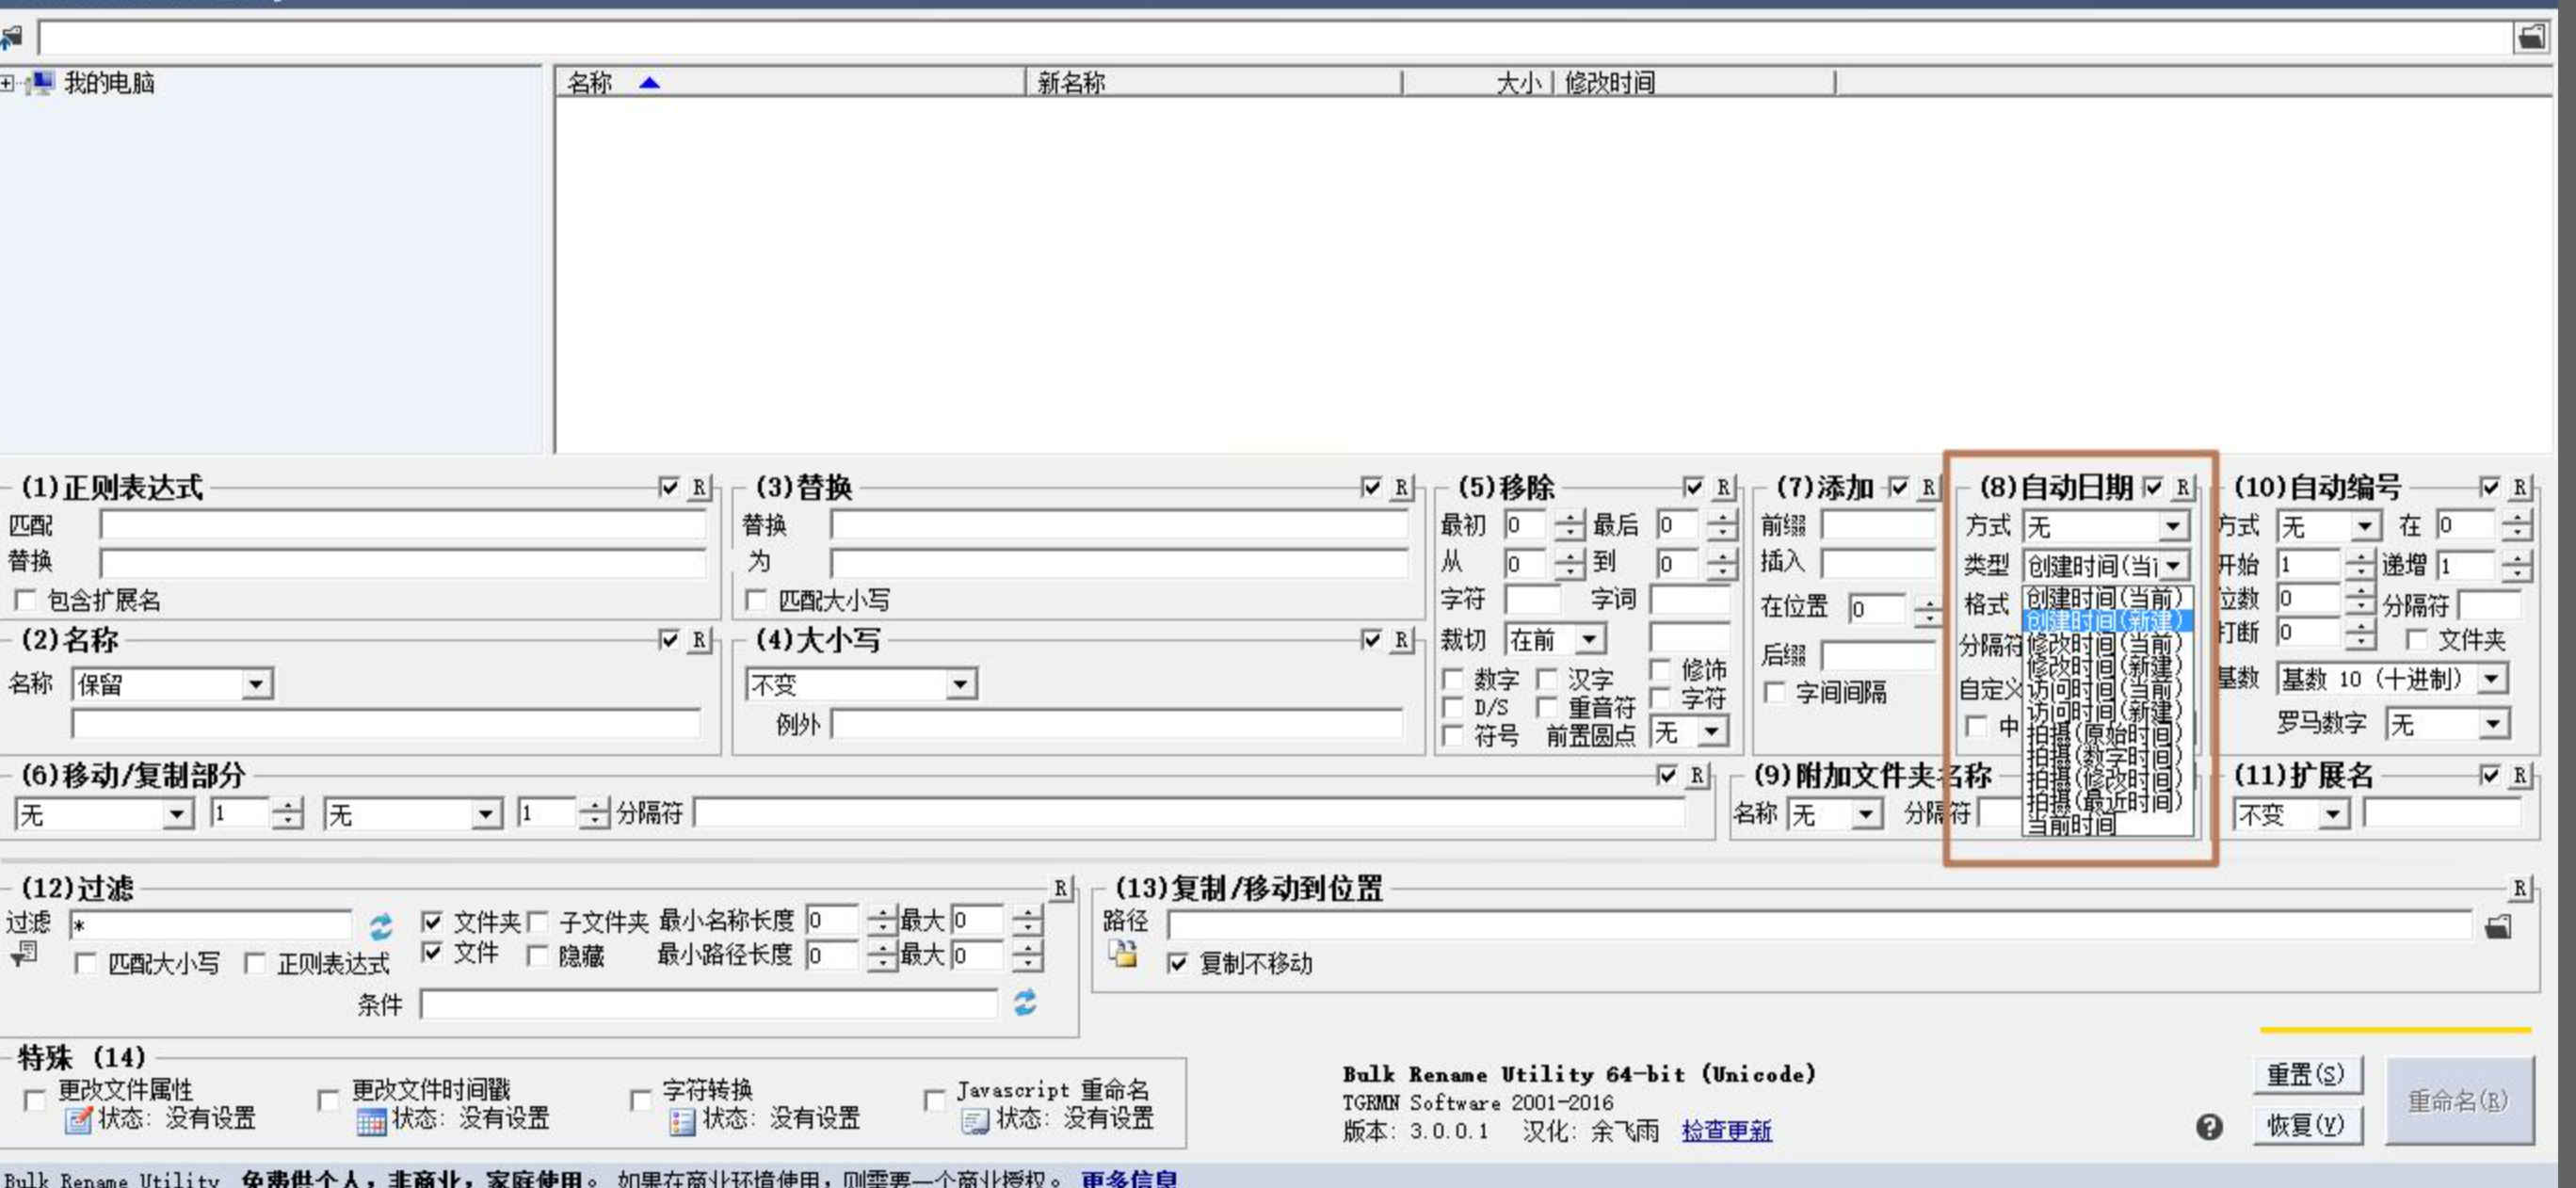Screen dimensions: 2576x1188
Task: Expand the 我的电脑 tree node
Action: [x=8, y=83]
